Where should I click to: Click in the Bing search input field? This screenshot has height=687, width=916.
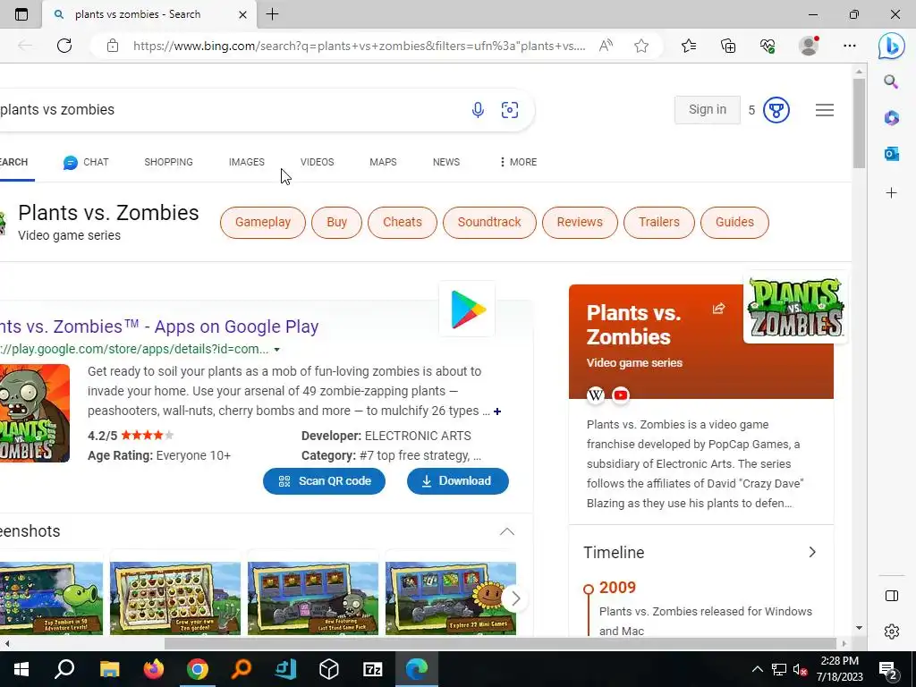tap(231, 110)
